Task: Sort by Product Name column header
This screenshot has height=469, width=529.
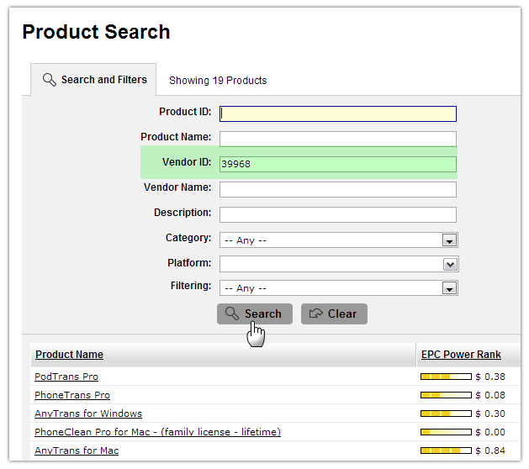Action: point(69,355)
